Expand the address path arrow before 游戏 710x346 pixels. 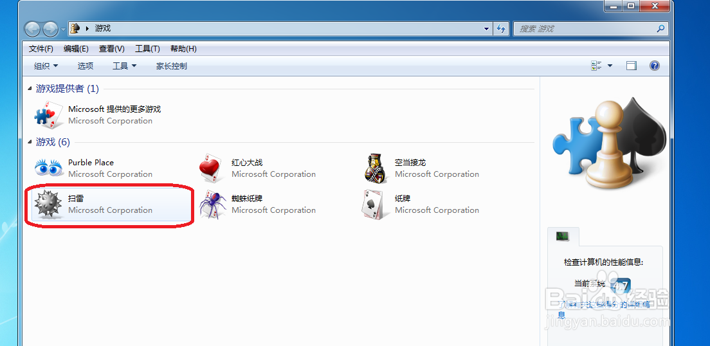(87, 28)
